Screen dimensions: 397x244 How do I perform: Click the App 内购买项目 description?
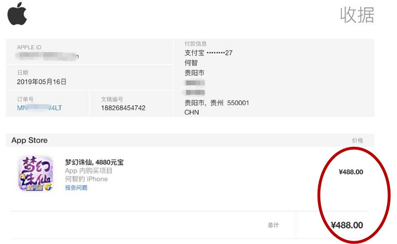coord(88,171)
